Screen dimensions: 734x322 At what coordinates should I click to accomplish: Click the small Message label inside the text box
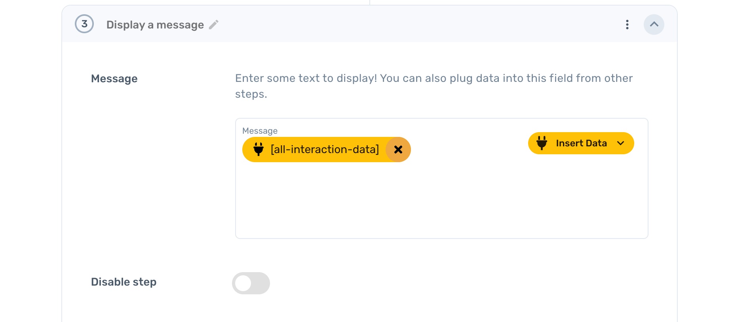tap(260, 131)
